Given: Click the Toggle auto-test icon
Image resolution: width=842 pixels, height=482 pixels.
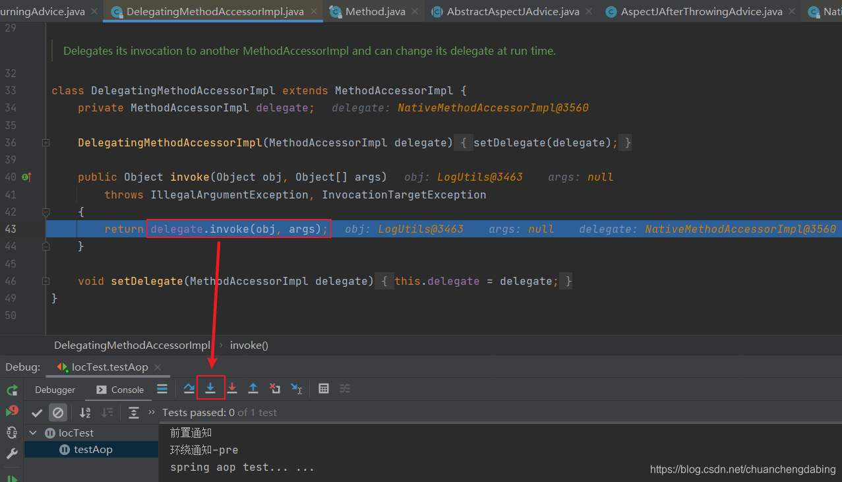Looking at the screenshot, I should click(12, 433).
